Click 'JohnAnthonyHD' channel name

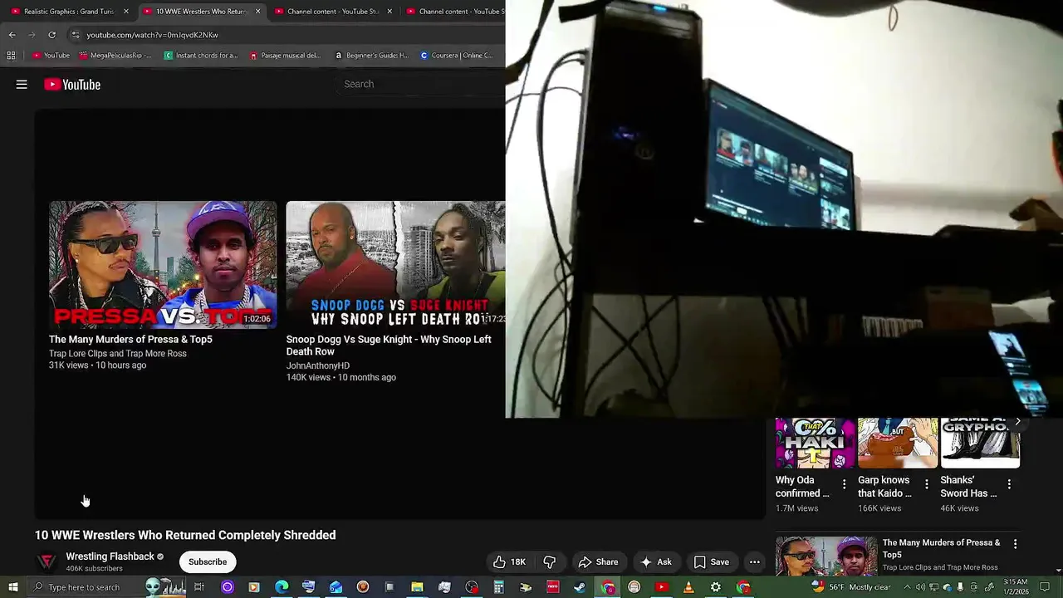click(x=318, y=365)
